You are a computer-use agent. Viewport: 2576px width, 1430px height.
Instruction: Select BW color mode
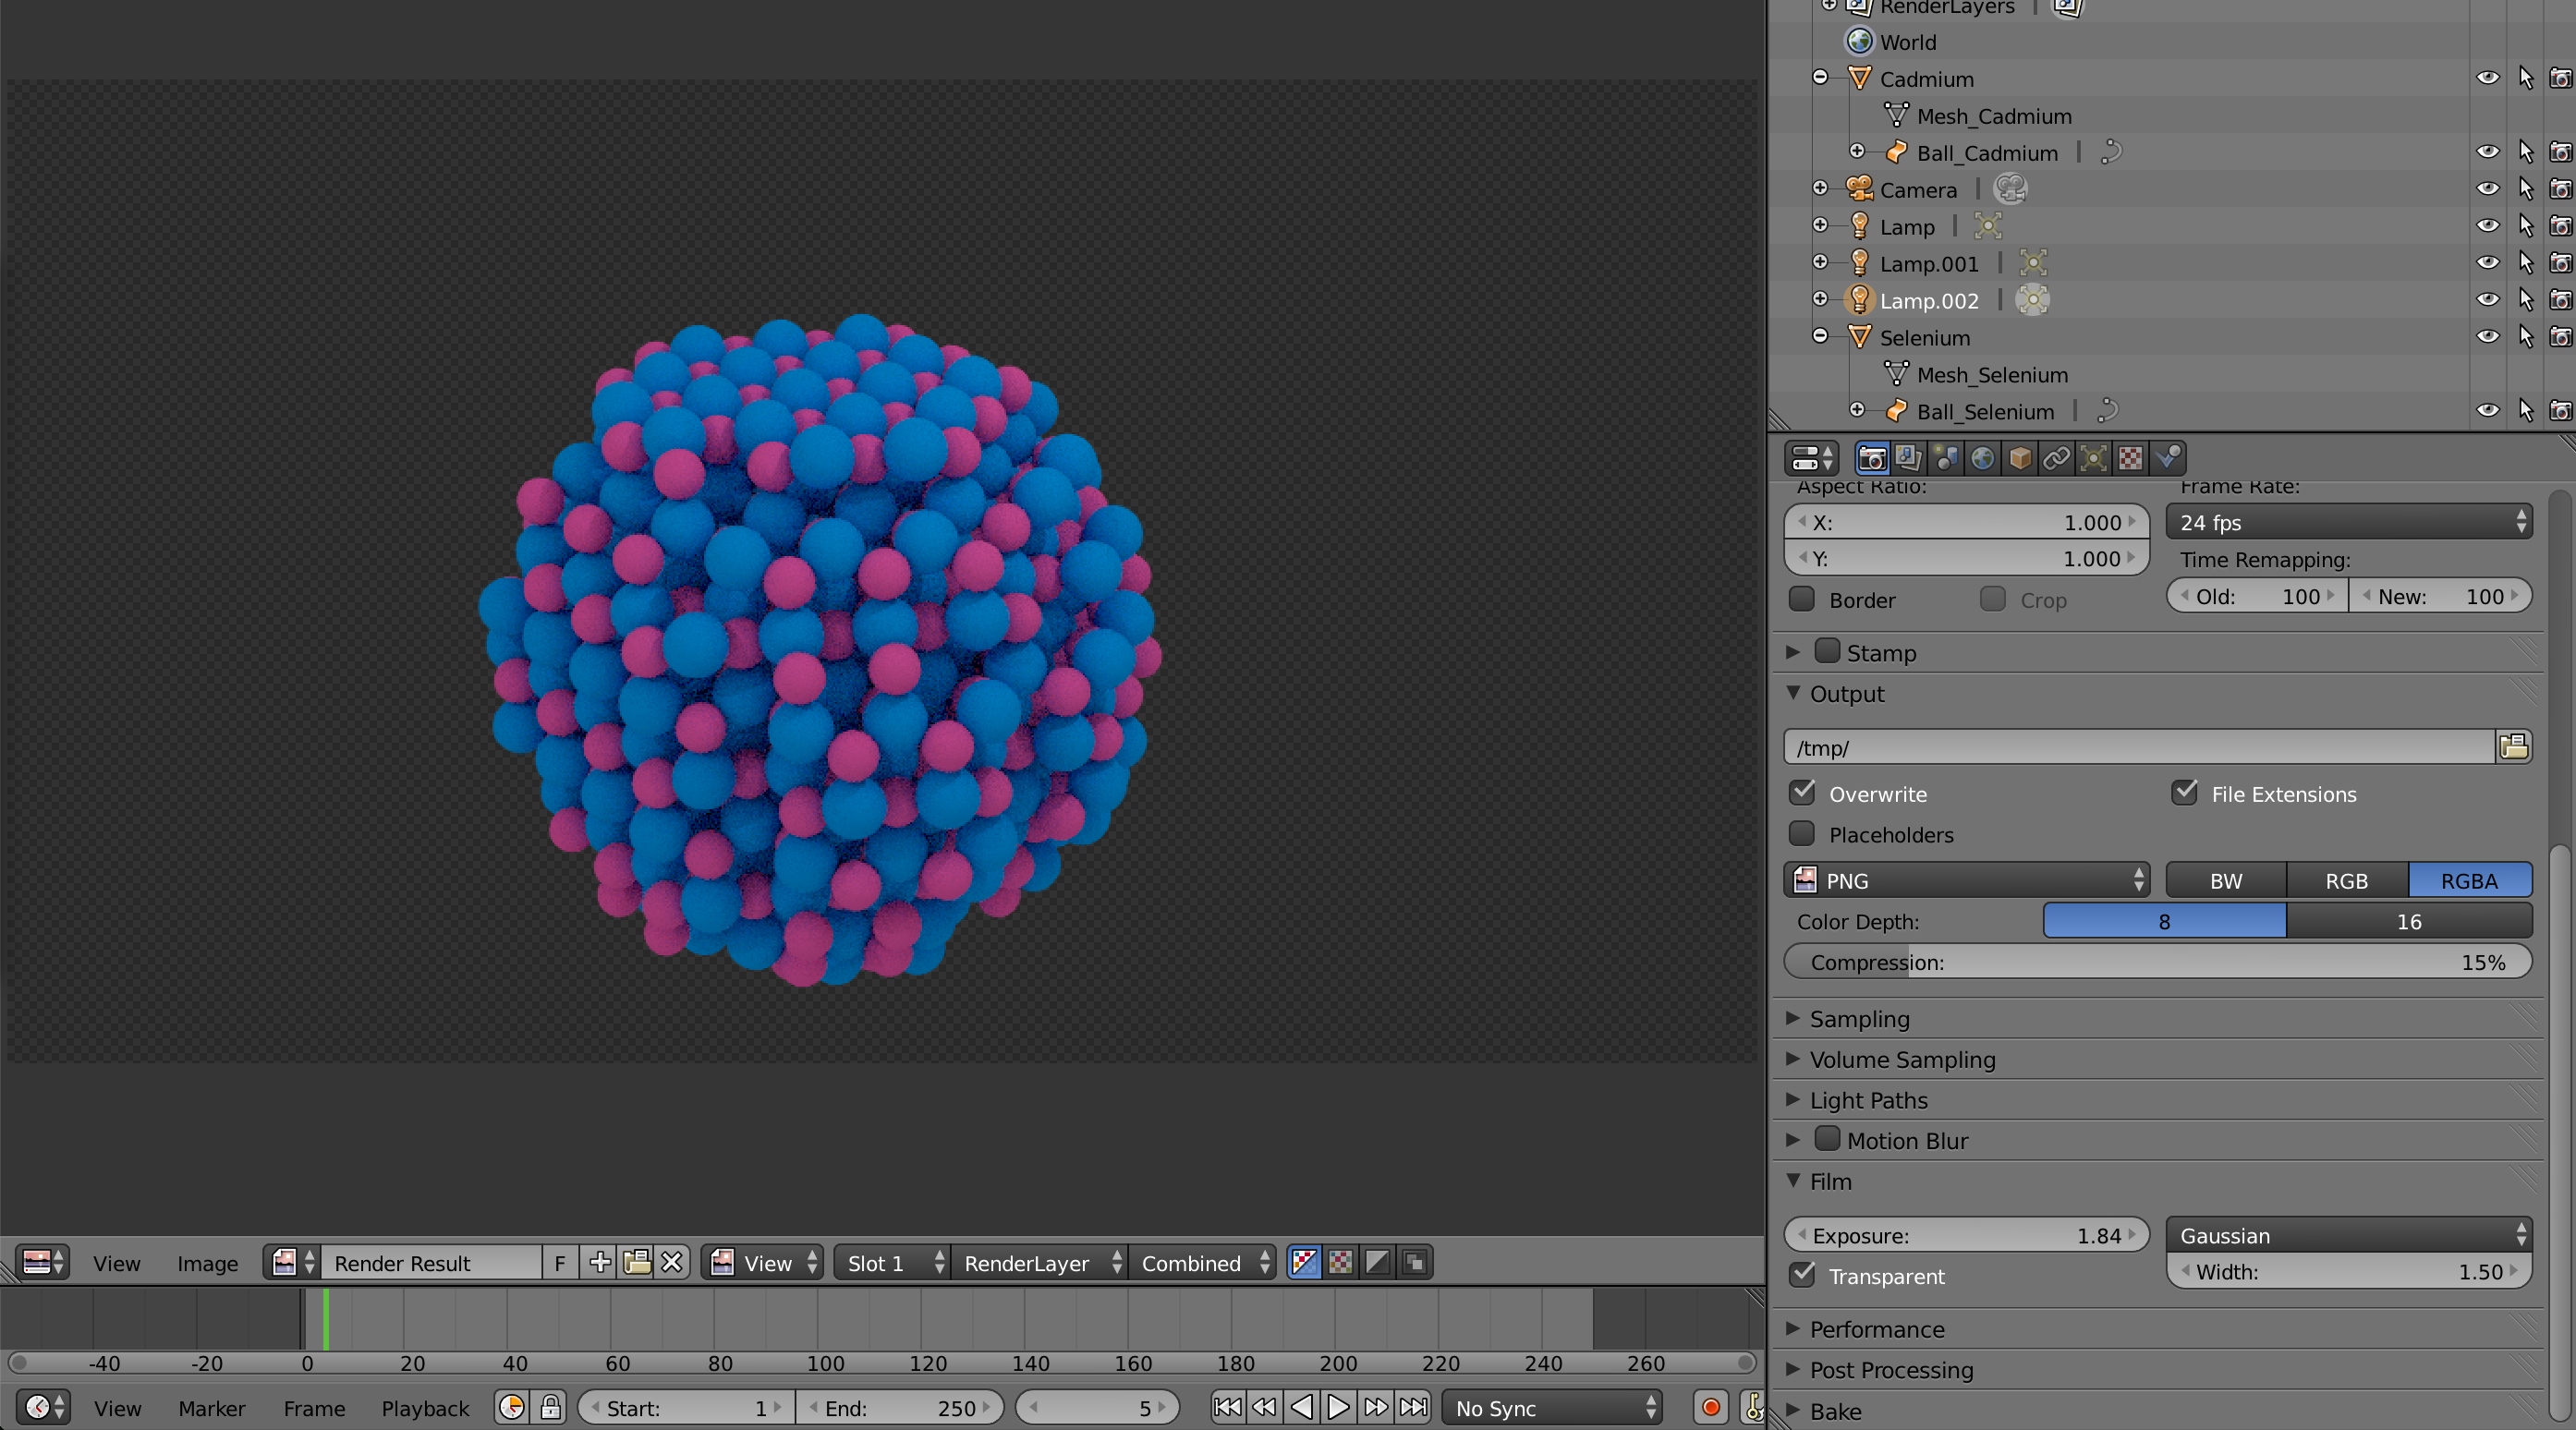coord(2226,880)
